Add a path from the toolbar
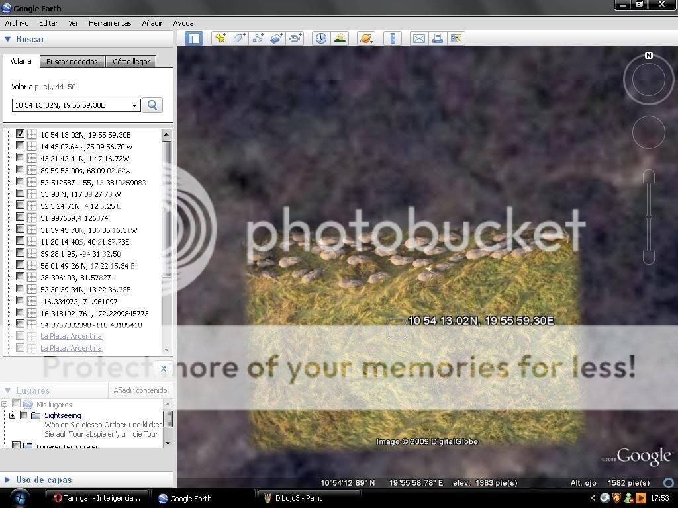The height and width of the screenshot is (508, 678). tap(258, 38)
